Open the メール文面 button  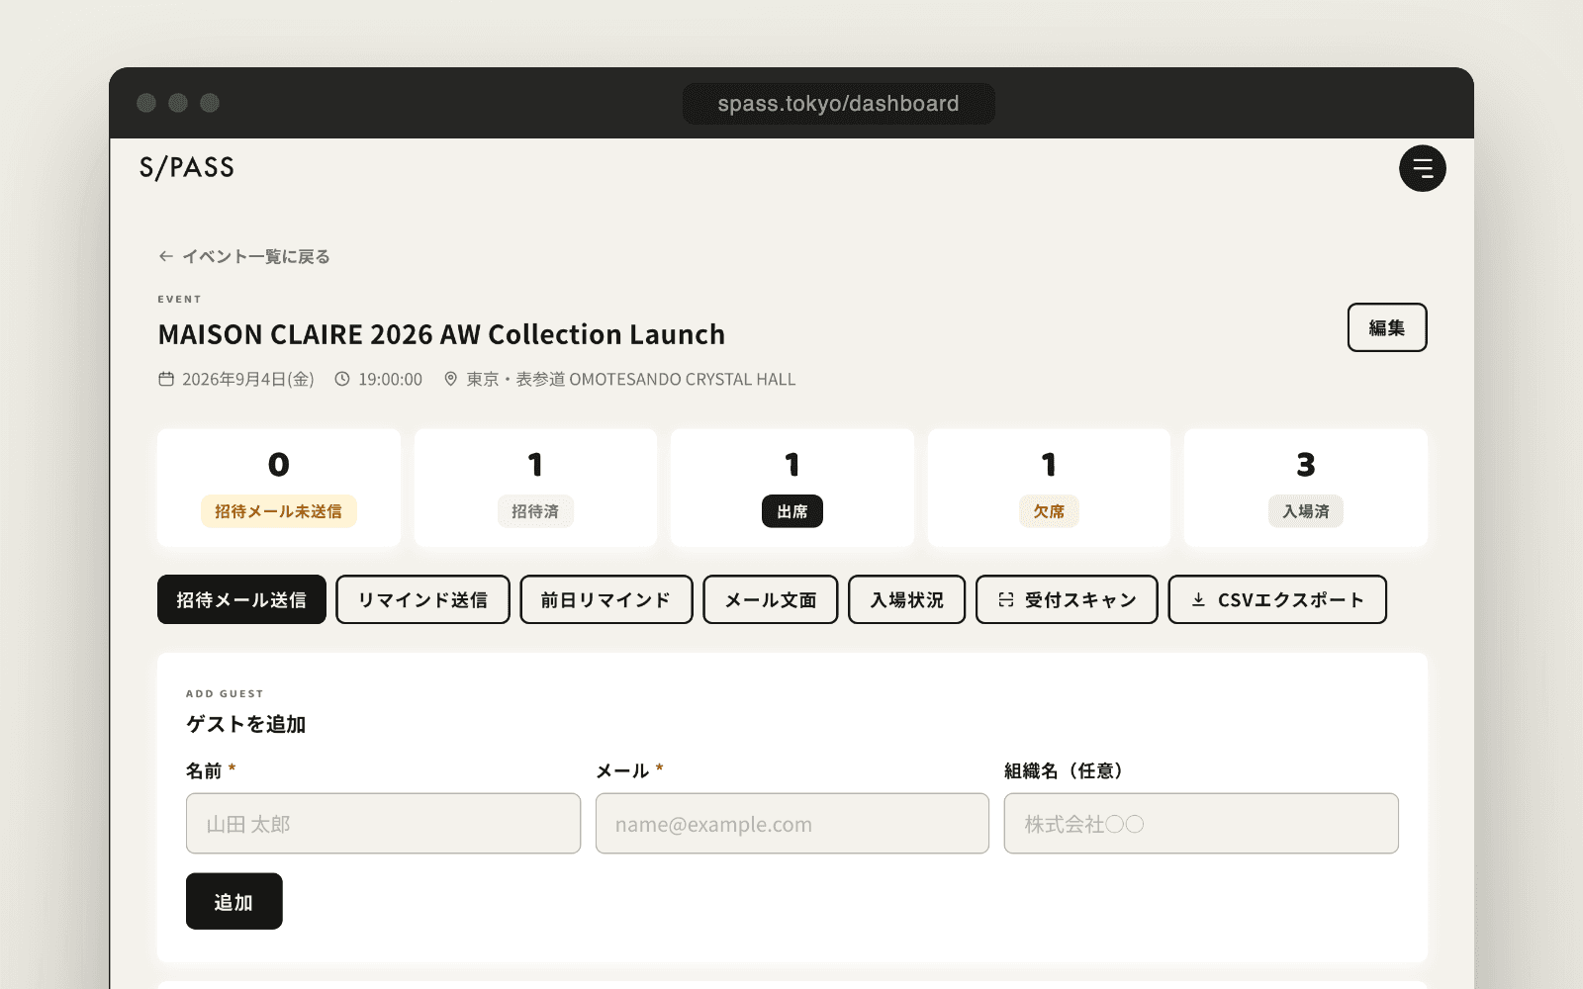pyautogui.click(x=771, y=599)
